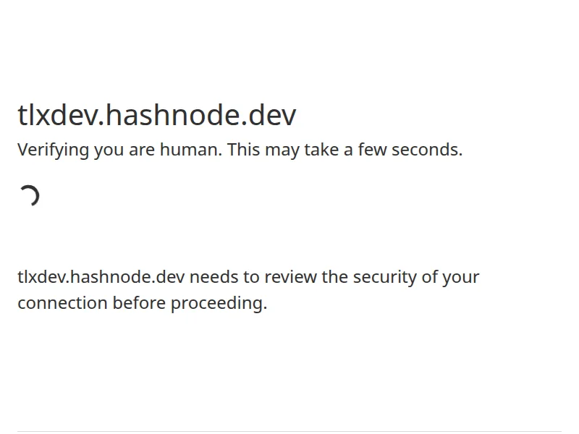Click the loading spinner icon
Screen dimensions: 579x434
(29, 196)
